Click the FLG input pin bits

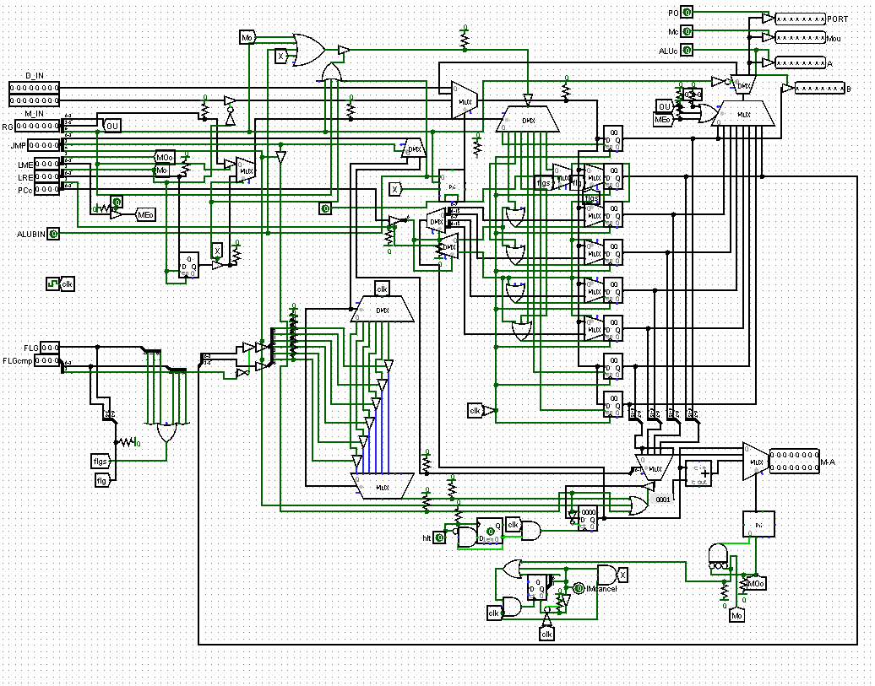click(50, 347)
